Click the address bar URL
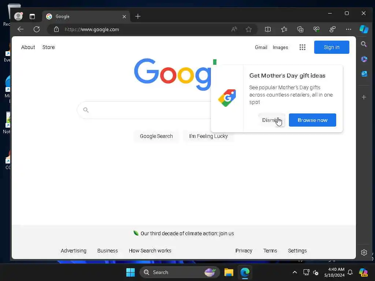Screen dimensions: 375x281 [92, 29]
